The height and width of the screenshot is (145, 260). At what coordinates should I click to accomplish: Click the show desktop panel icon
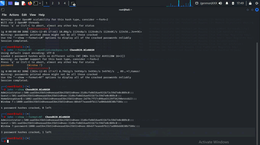click(10, 3)
